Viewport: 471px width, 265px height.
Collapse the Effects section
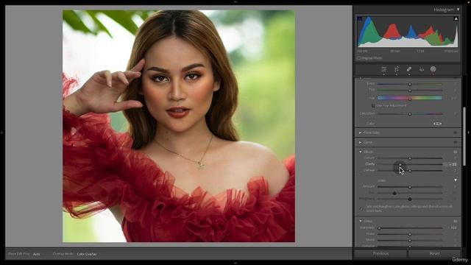[360, 152]
